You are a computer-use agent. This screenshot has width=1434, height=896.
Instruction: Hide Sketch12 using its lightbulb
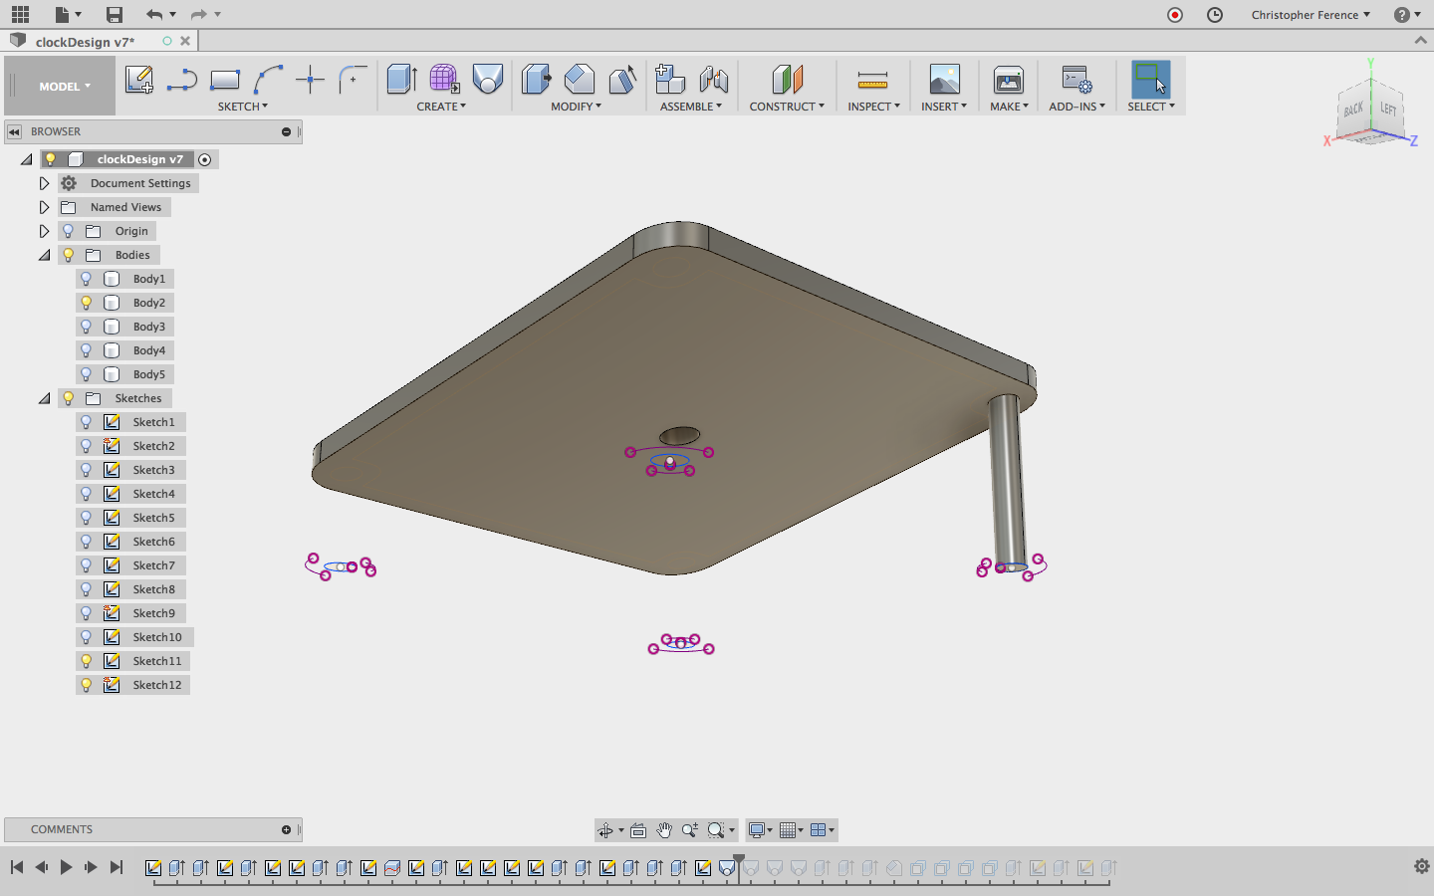[87, 685]
